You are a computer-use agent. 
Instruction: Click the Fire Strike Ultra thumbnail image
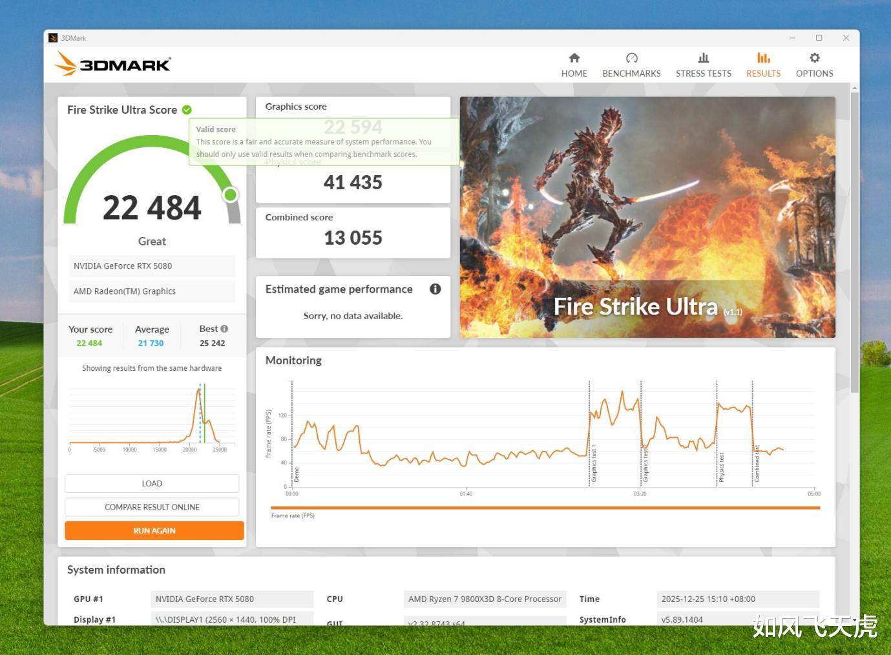tap(647, 217)
